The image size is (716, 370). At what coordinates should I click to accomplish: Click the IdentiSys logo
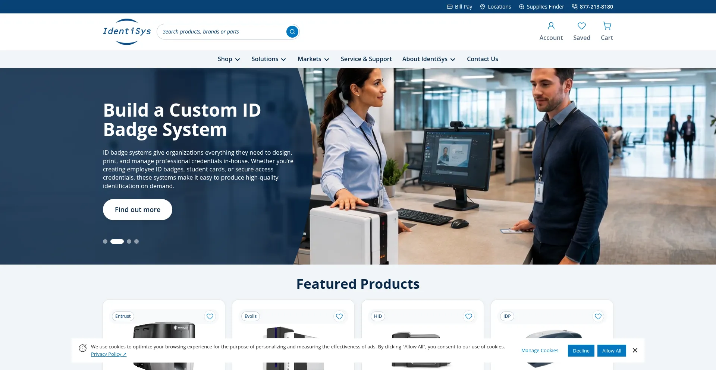pos(127,32)
